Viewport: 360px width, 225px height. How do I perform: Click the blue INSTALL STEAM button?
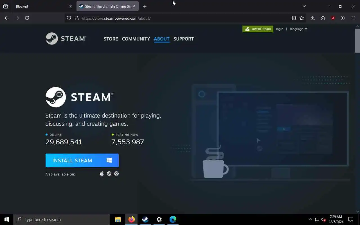82,160
